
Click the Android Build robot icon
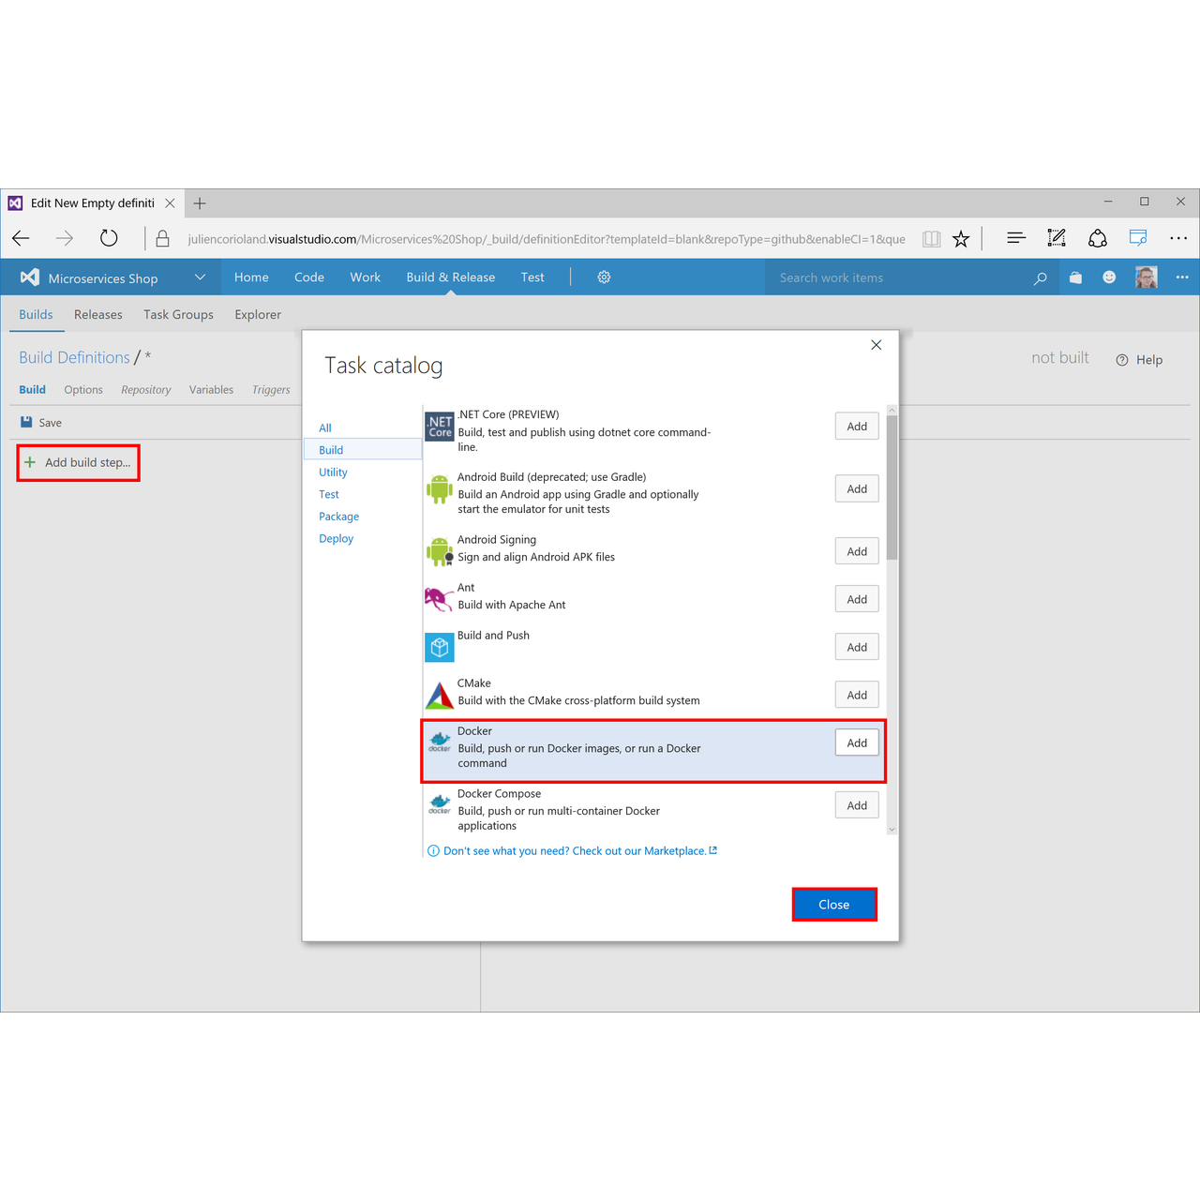(439, 488)
